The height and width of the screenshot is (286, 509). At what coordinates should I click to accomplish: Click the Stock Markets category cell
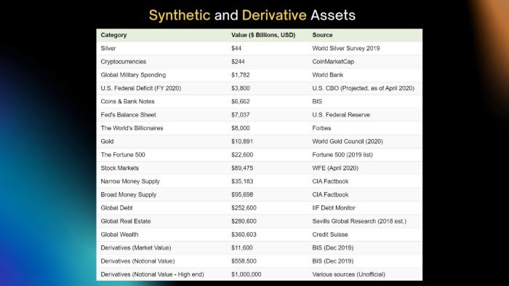click(x=120, y=168)
